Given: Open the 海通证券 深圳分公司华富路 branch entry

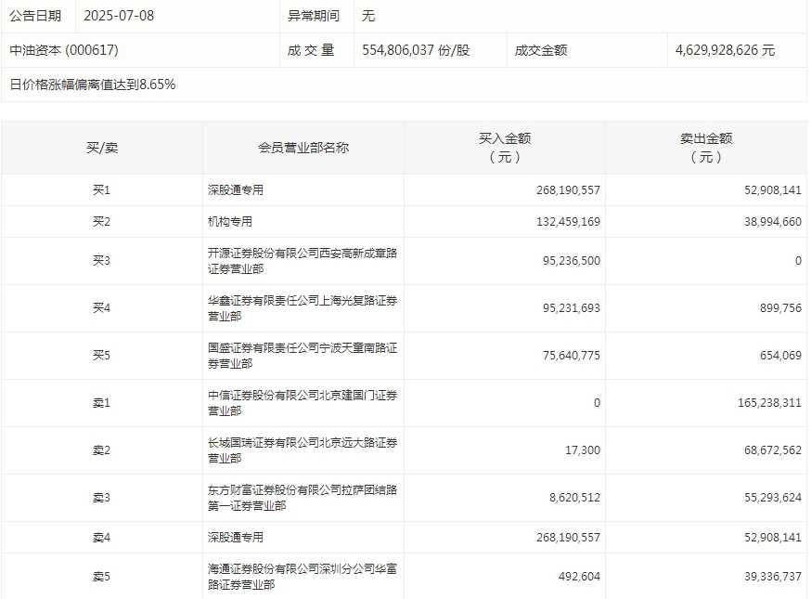Looking at the screenshot, I should [x=303, y=577].
